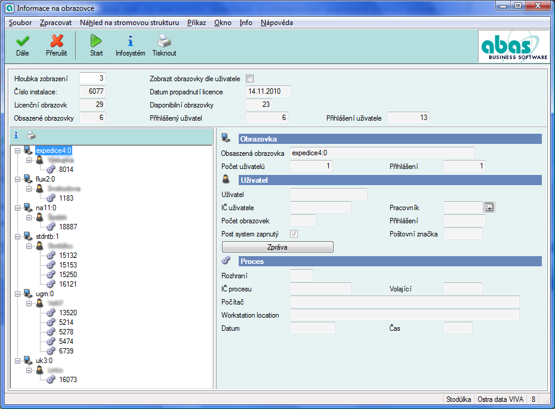Click the Hloubka zobrazení field
This screenshot has height=409, width=555.
coord(92,78)
